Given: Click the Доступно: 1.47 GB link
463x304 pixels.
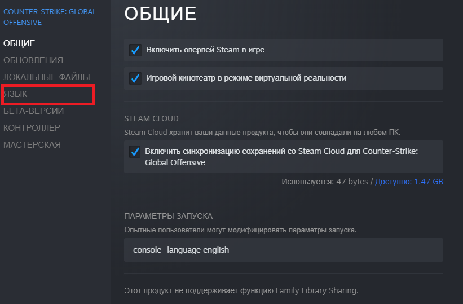Looking at the screenshot, I should pos(409,182).
